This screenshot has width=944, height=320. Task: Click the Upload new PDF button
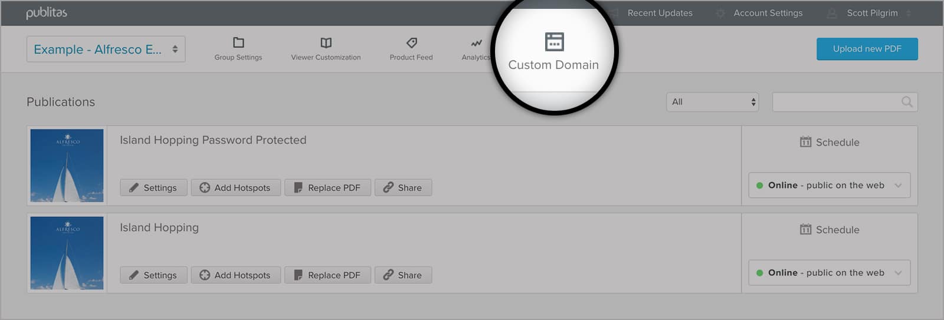click(867, 49)
